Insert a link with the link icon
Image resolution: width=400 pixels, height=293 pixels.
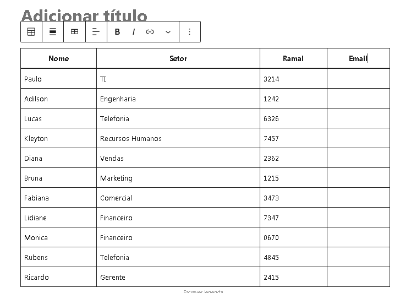(x=150, y=32)
